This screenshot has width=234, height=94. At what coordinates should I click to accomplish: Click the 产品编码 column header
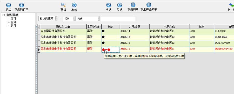pyautogui.click(x=135, y=27)
